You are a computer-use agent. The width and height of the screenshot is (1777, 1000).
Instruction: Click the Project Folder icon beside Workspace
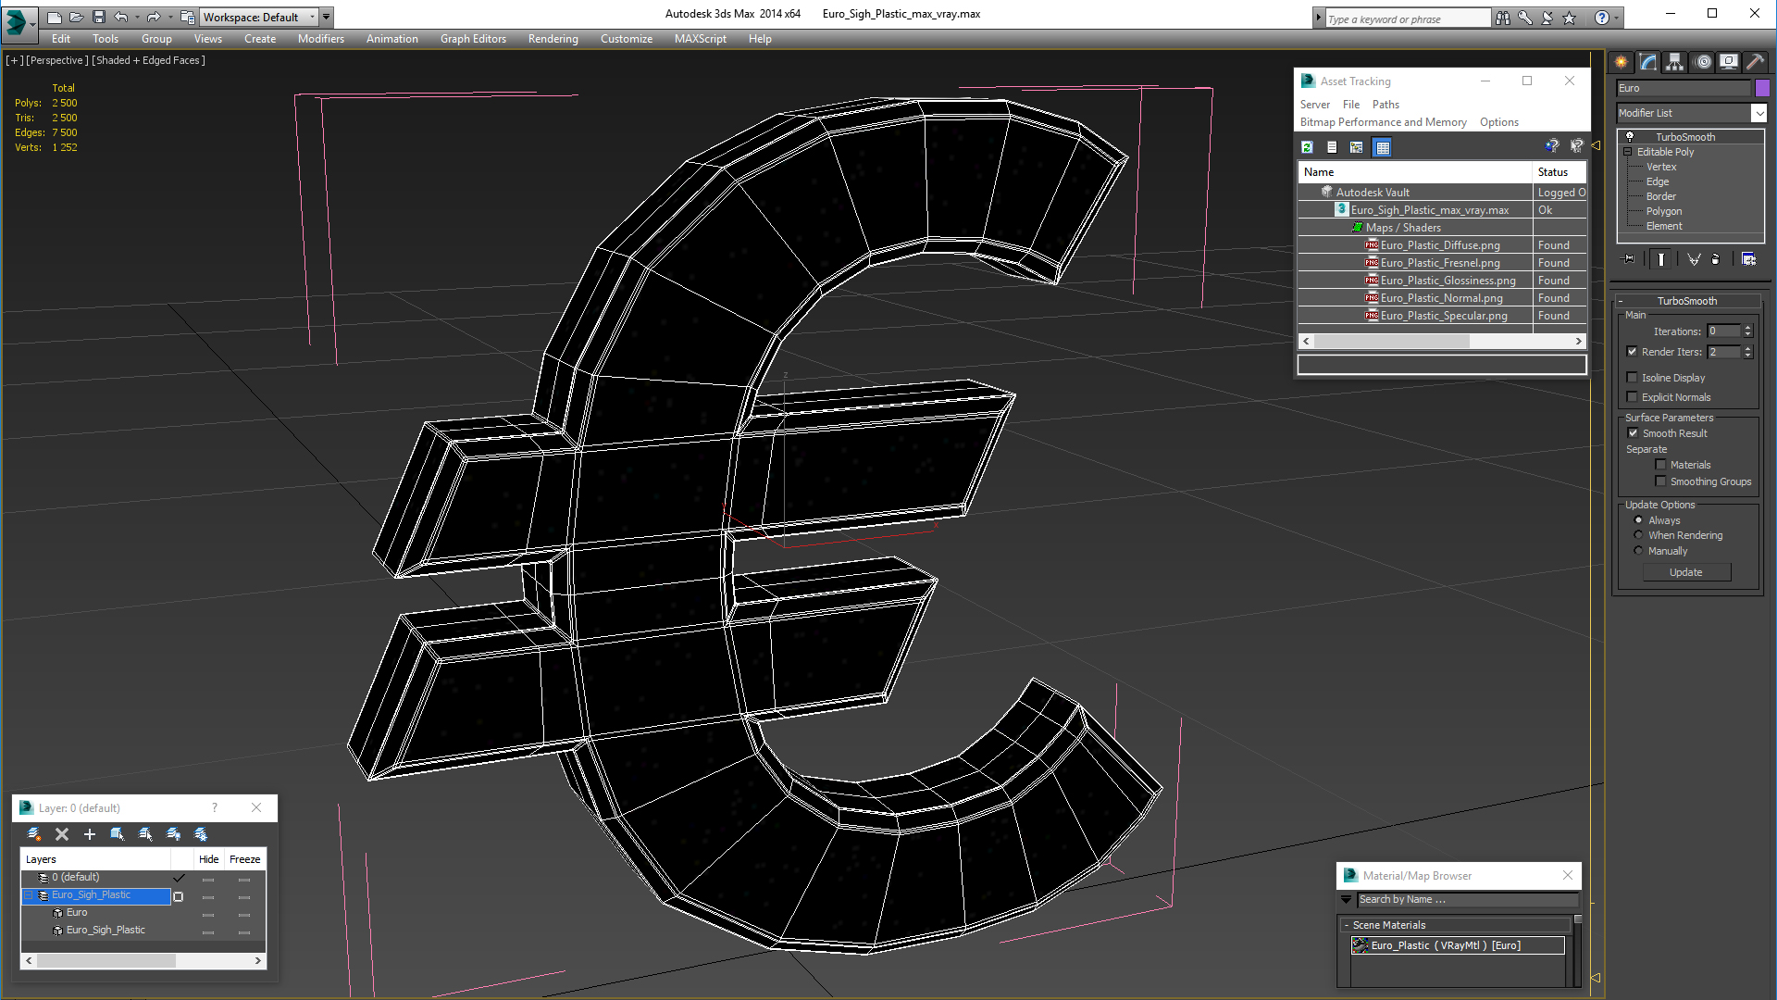click(x=188, y=18)
